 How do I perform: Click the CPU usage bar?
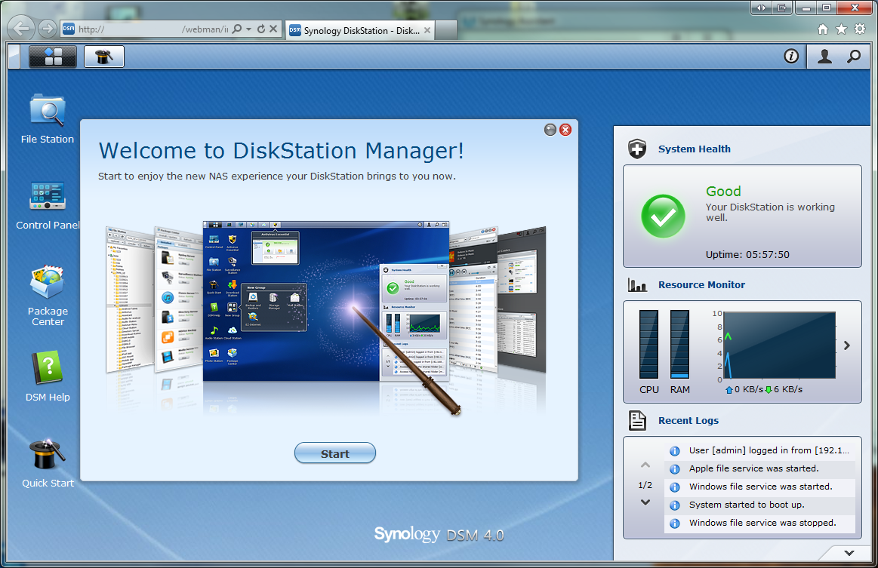649,345
